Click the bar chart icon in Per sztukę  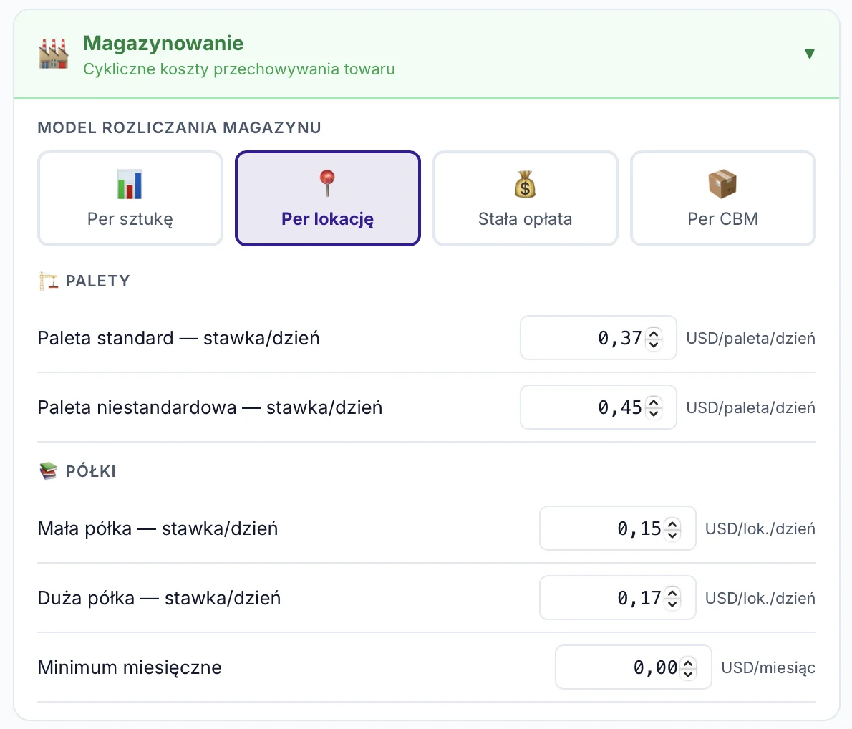pos(130,184)
